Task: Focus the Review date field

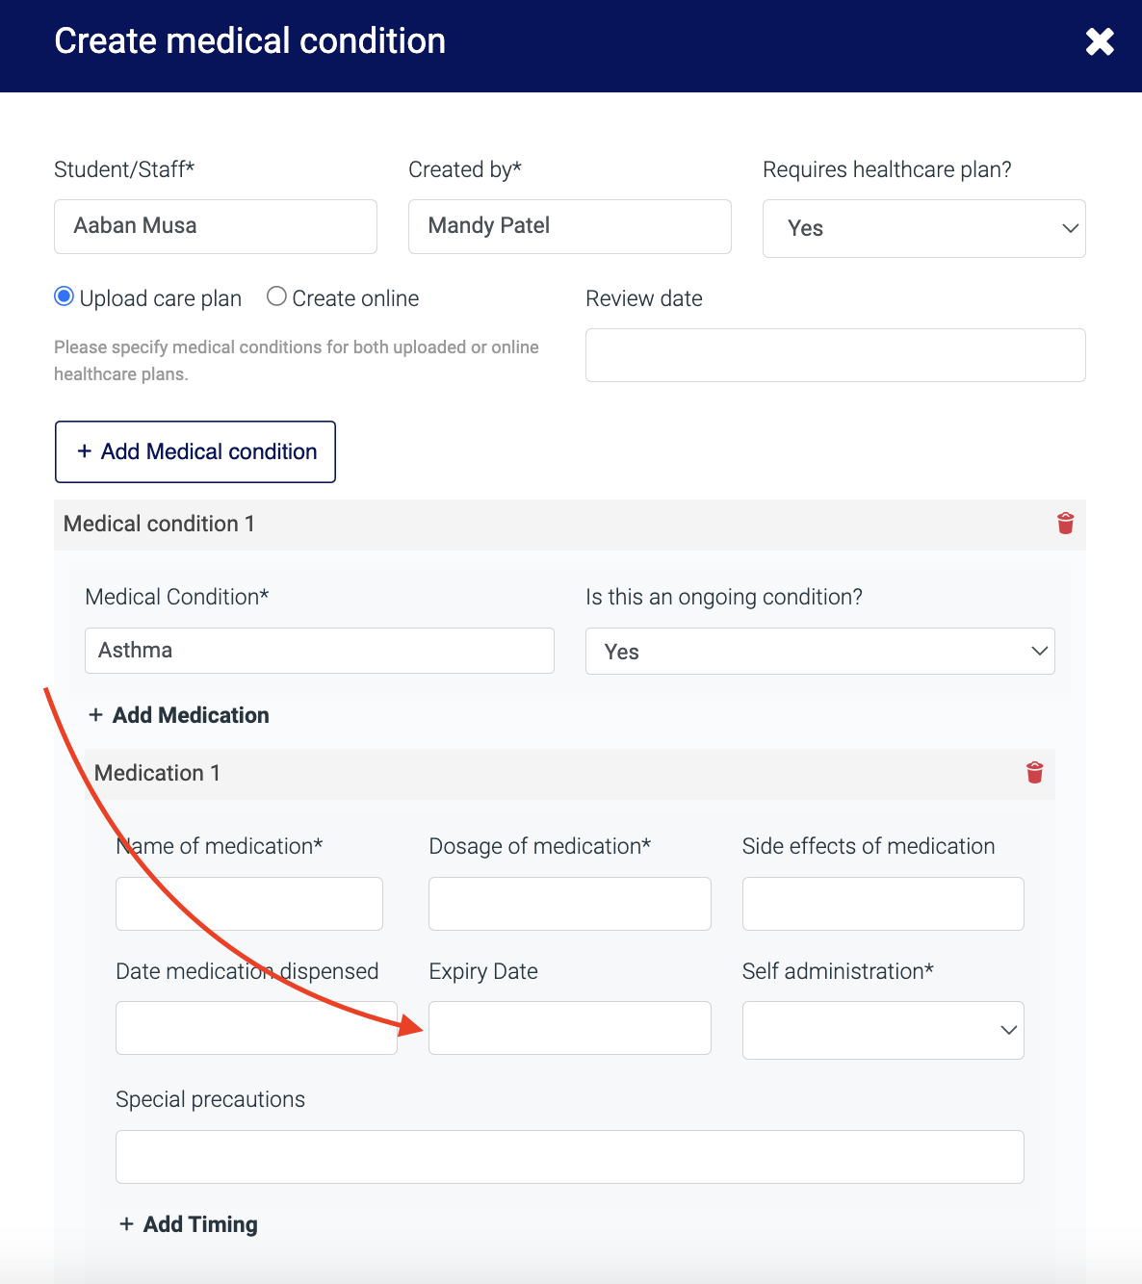Action: (x=835, y=355)
